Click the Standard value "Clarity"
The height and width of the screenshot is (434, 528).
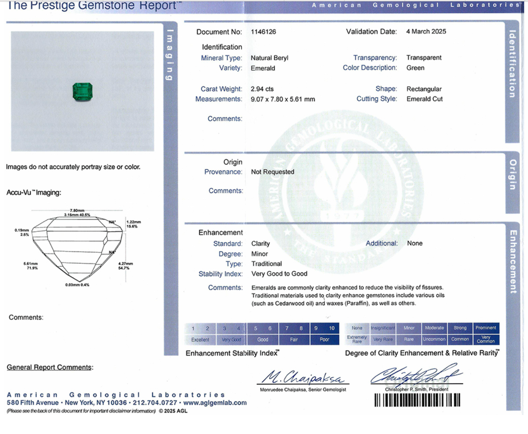point(261,244)
